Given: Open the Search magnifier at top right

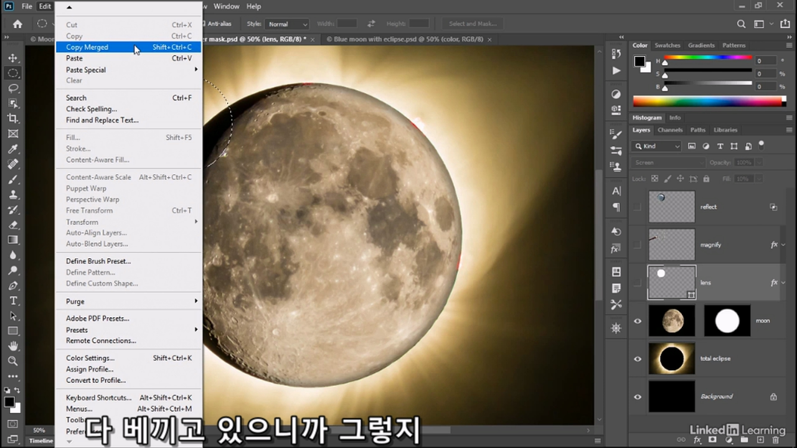Looking at the screenshot, I should pyautogui.click(x=741, y=24).
